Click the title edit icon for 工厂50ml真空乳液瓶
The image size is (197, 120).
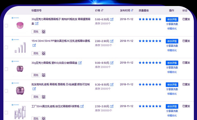point(82,106)
